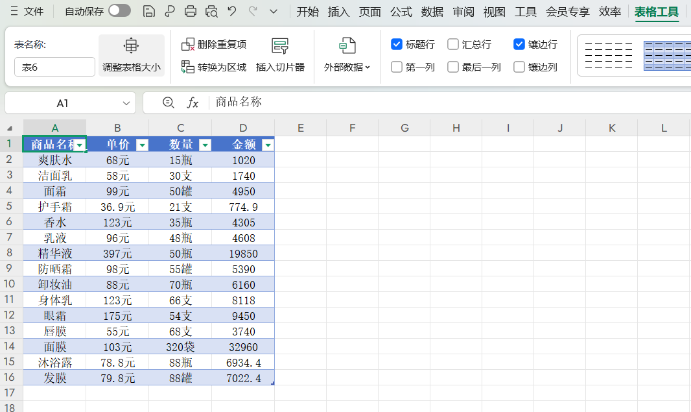Open the Print icon

coord(189,12)
